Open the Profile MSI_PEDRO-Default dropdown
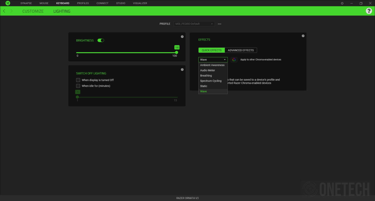375x201 pixels. 194,24
